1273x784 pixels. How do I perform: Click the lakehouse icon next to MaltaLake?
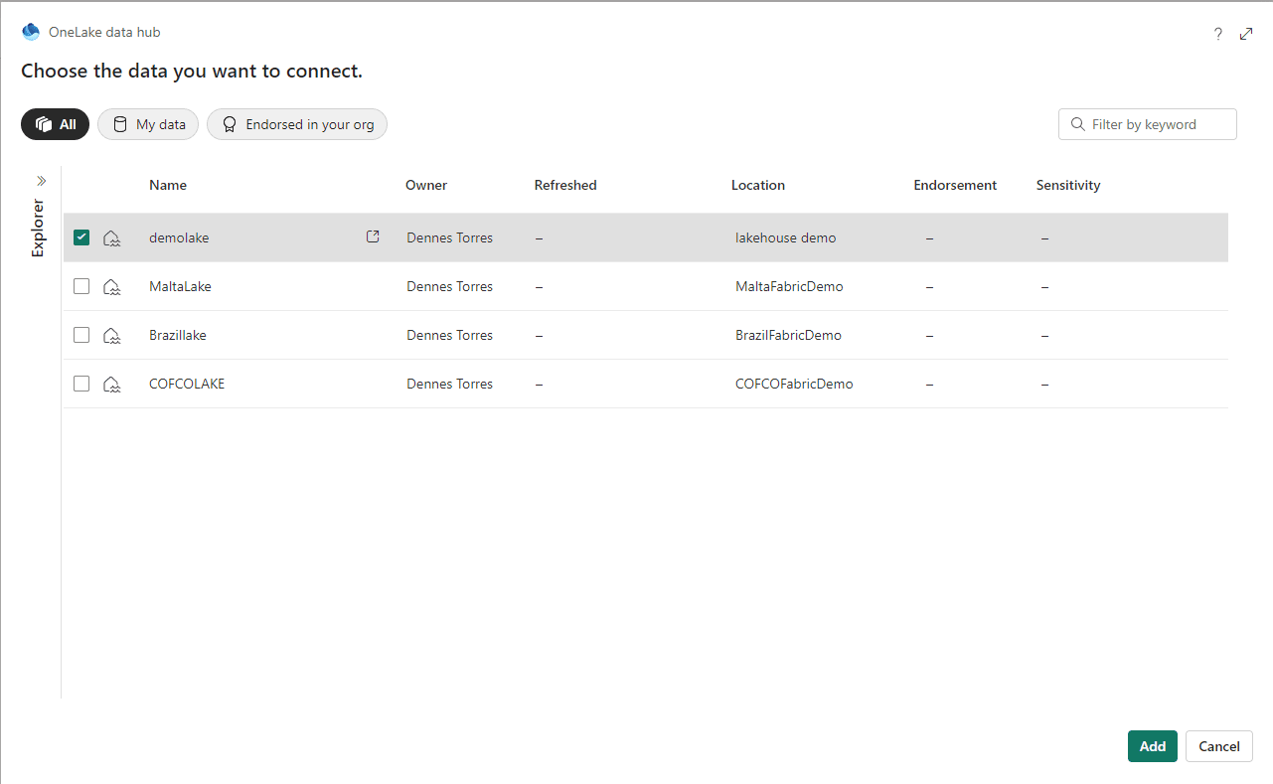(112, 286)
